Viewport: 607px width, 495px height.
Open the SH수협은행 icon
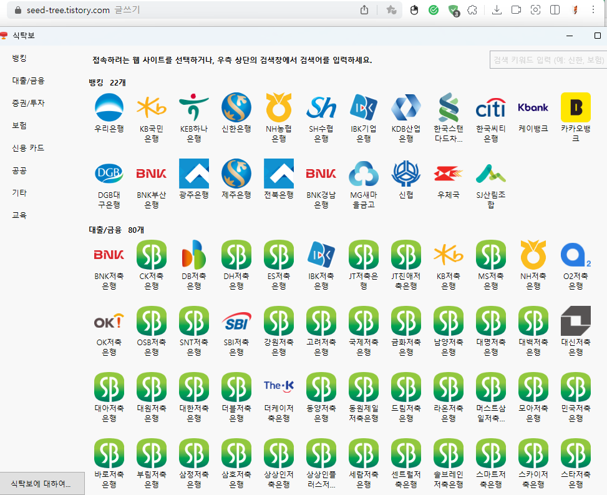pyautogui.click(x=321, y=107)
